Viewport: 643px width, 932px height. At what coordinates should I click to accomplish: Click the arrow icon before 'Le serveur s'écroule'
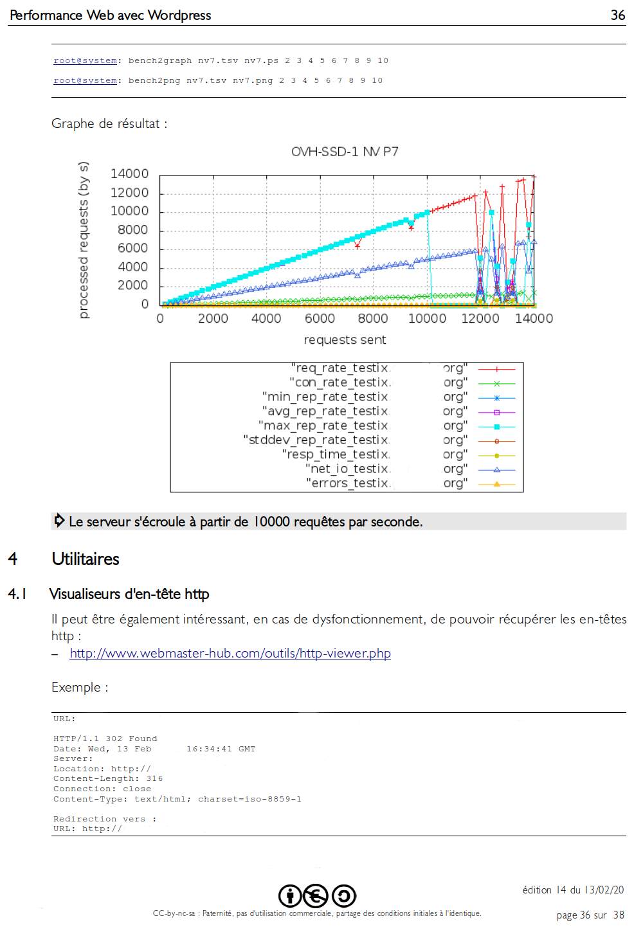(59, 520)
